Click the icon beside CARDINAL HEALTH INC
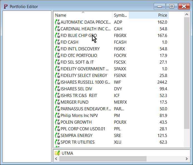This screenshot has height=165, width=193. pos(58,29)
